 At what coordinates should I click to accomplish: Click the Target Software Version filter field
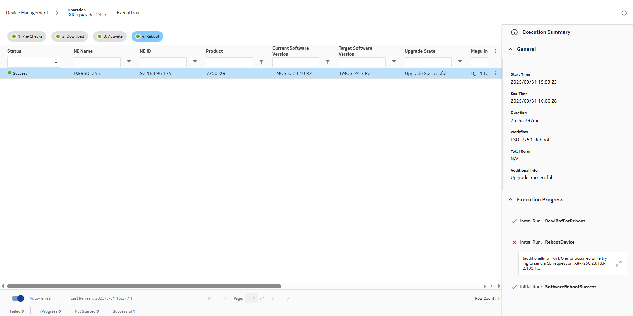362,62
